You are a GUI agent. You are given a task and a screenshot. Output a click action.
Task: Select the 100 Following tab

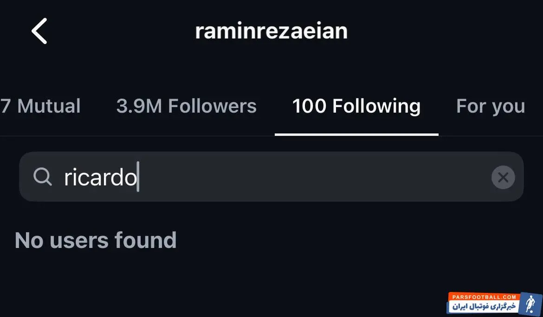click(356, 106)
